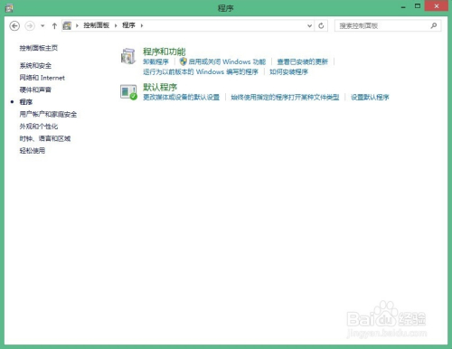
Task: Click 设置默认程序 link
Action: (370, 97)
